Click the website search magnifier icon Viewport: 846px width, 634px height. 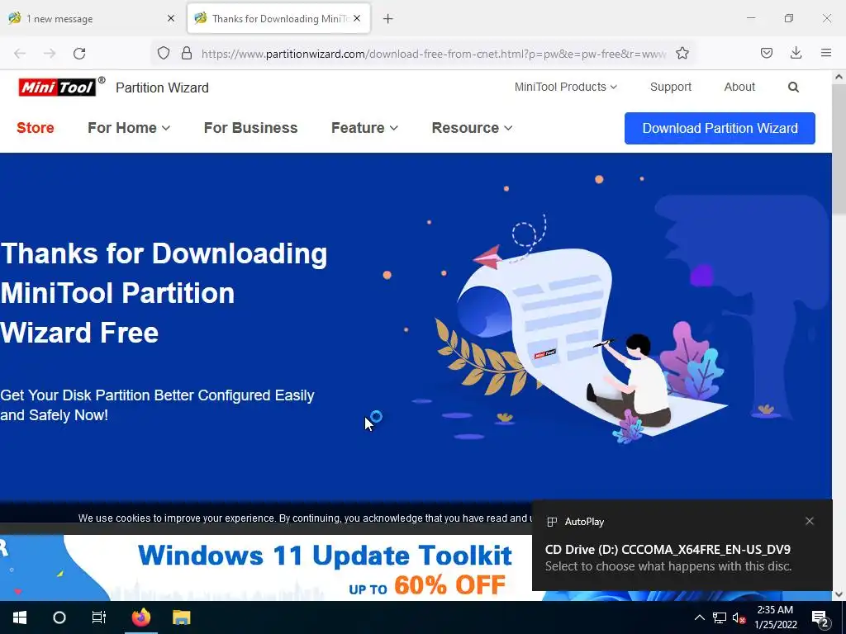coord(793,88)
